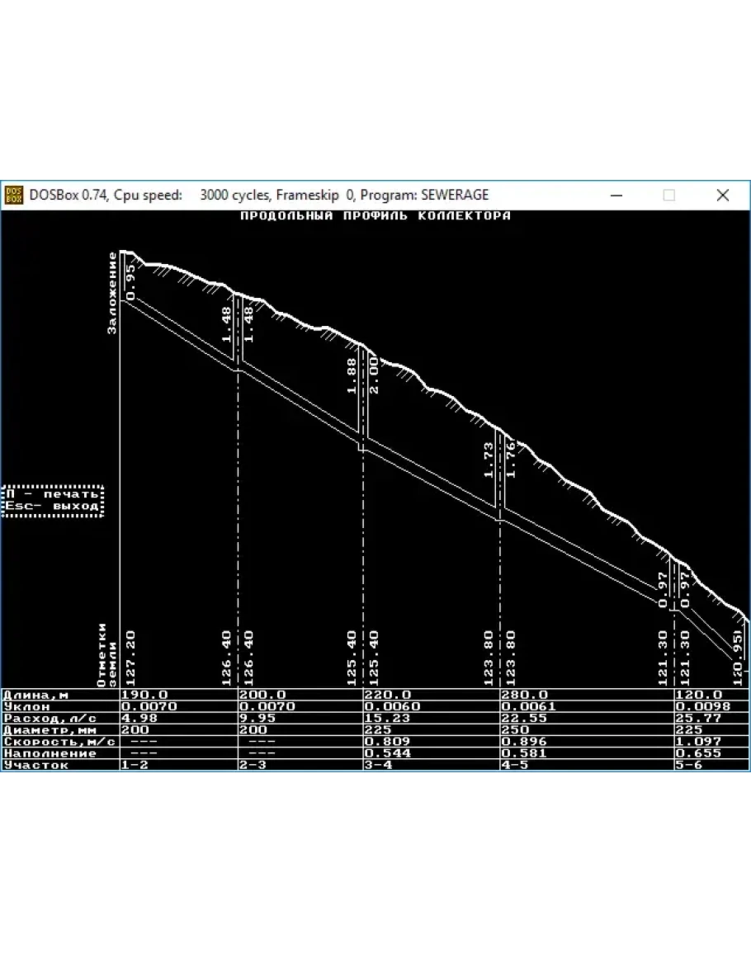Minimize the DOSBox window
This screenshot has width=751, height=953.
(616, 196)
